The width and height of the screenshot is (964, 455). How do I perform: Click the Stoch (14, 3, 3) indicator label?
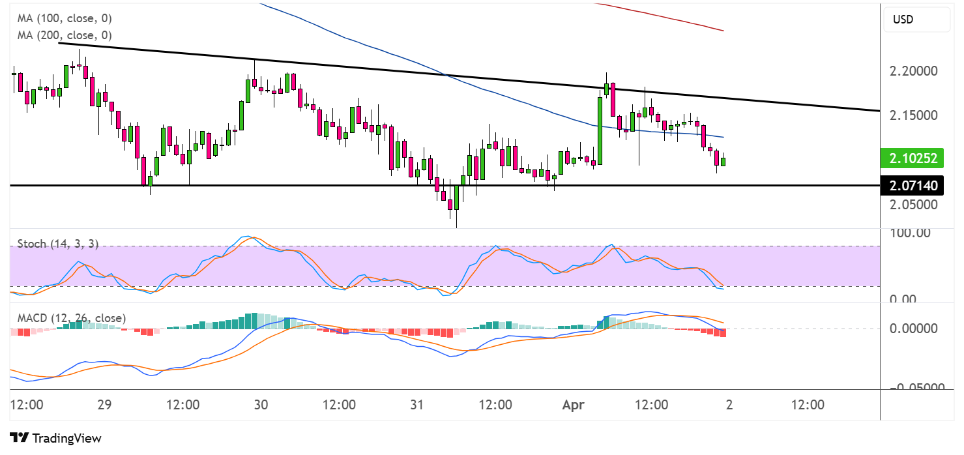(x=58, y=244)
